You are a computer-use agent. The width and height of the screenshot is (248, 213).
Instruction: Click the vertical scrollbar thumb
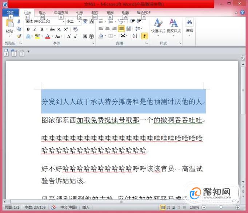tap(243, 90)
